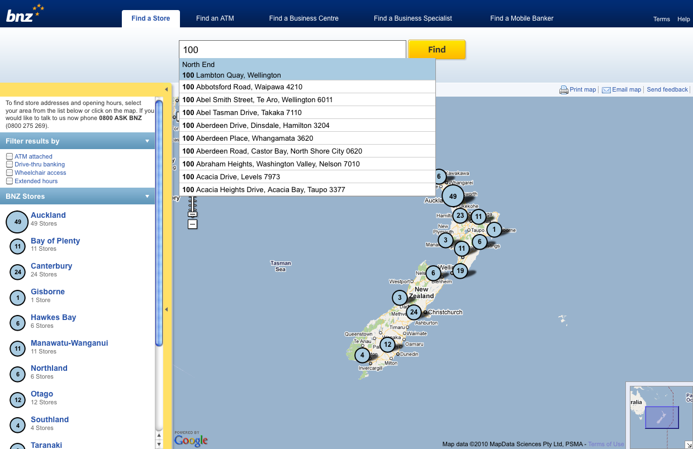Select suggestion 100 Abraham Heights, Nelson
This screenshot has width=693, height=449.
pos(307,164)
